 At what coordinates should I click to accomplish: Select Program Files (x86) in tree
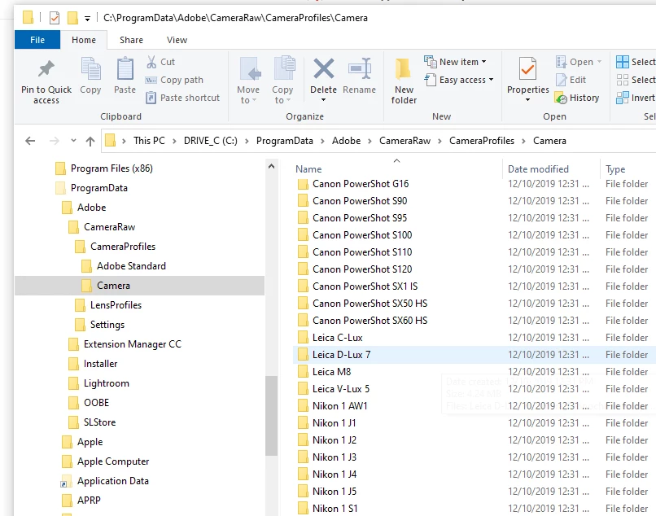[112, 168]
